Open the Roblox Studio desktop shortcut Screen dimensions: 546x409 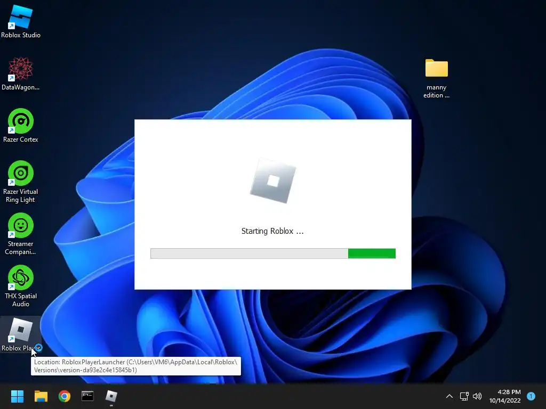click(x=21, y=21)
